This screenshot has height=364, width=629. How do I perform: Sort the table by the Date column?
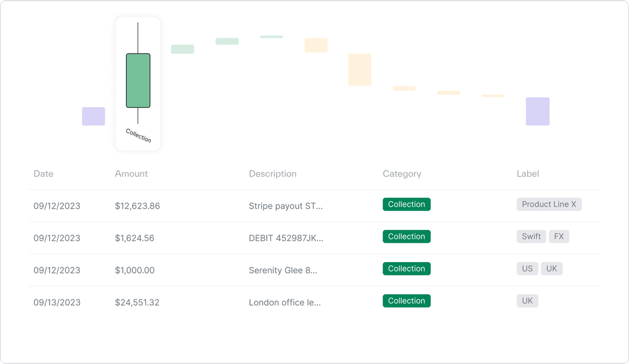(x=43, y=174)
